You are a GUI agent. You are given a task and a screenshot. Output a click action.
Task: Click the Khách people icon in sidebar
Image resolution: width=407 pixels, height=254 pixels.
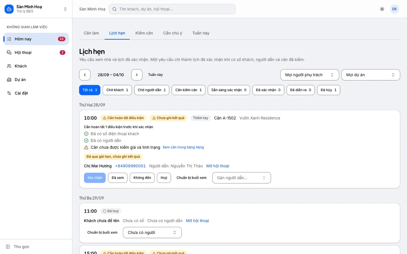(x=9, y=66)
